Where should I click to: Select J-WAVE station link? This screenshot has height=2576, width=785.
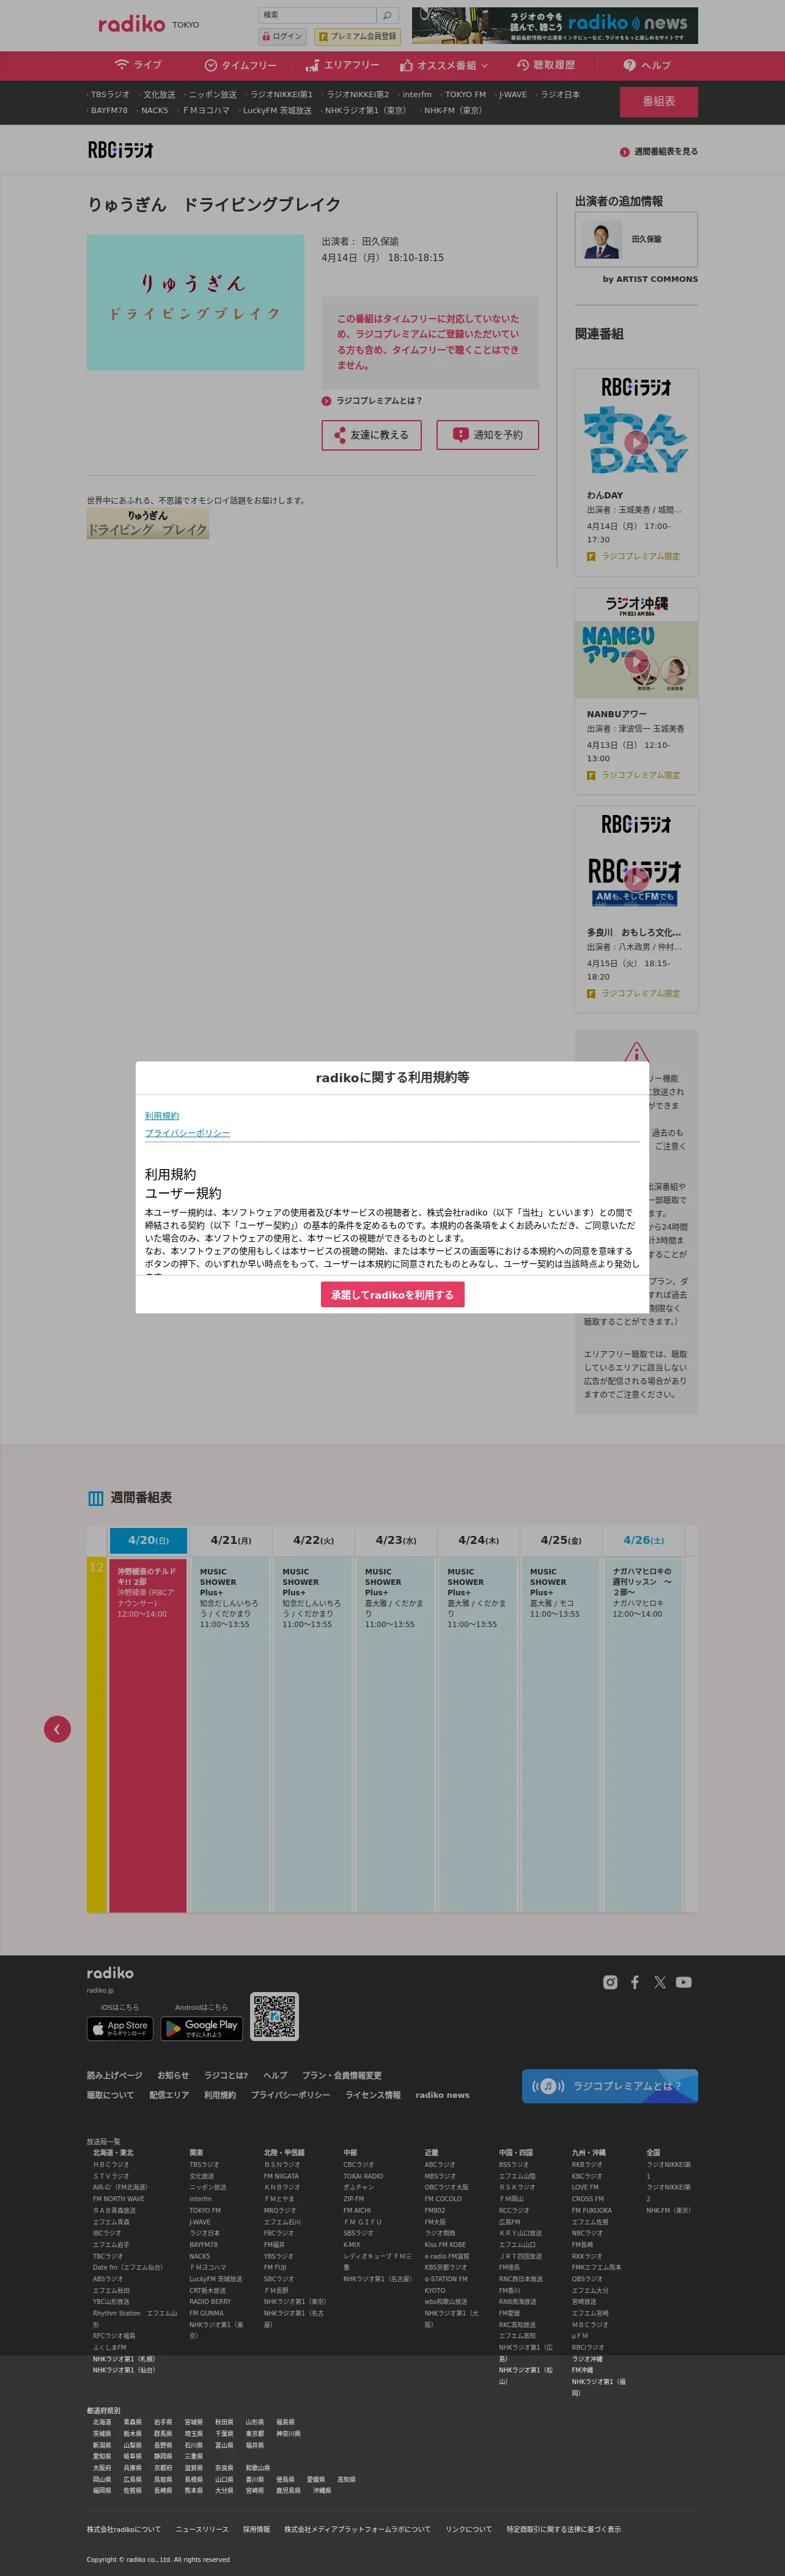coord(513,95)
